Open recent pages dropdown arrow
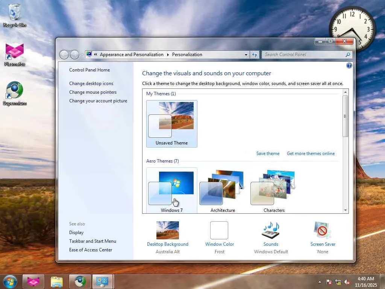385x289 pixels. (x=82, y=55)
